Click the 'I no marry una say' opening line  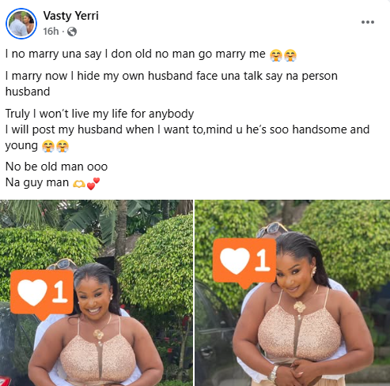(x=135, y=54)
